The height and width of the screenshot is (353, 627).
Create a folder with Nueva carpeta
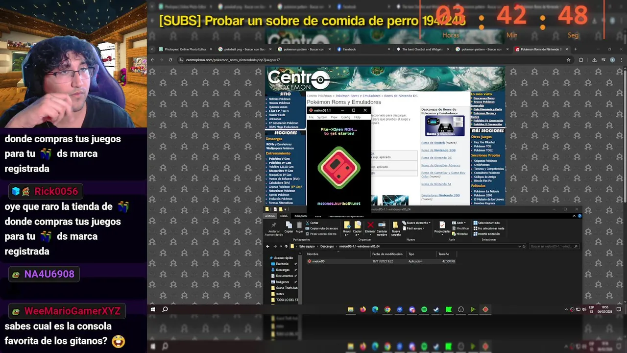pyautogui.click(x=396, y=228)
